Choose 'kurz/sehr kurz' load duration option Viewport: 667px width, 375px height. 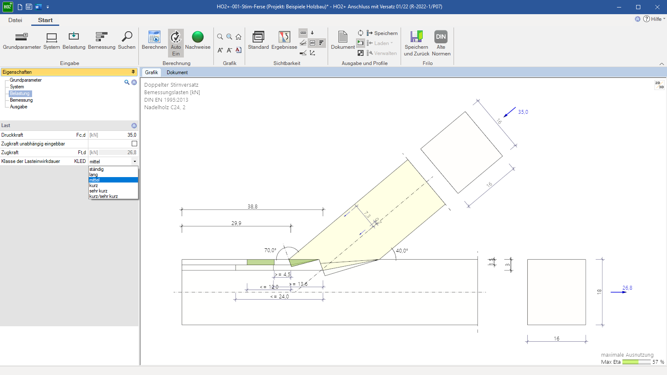pyautogui.click(x=113, y=196)
